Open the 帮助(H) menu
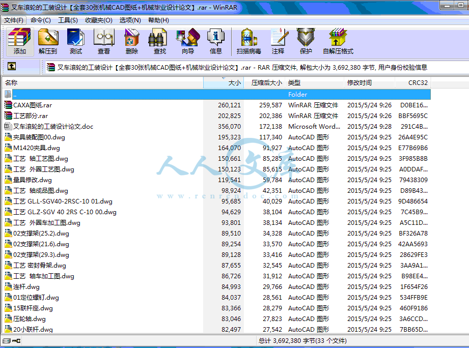The width and height of the screenshot is (469, 348). (158, 20)
